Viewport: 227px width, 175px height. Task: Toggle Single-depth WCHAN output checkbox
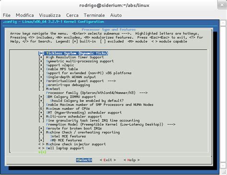[41, 77]
